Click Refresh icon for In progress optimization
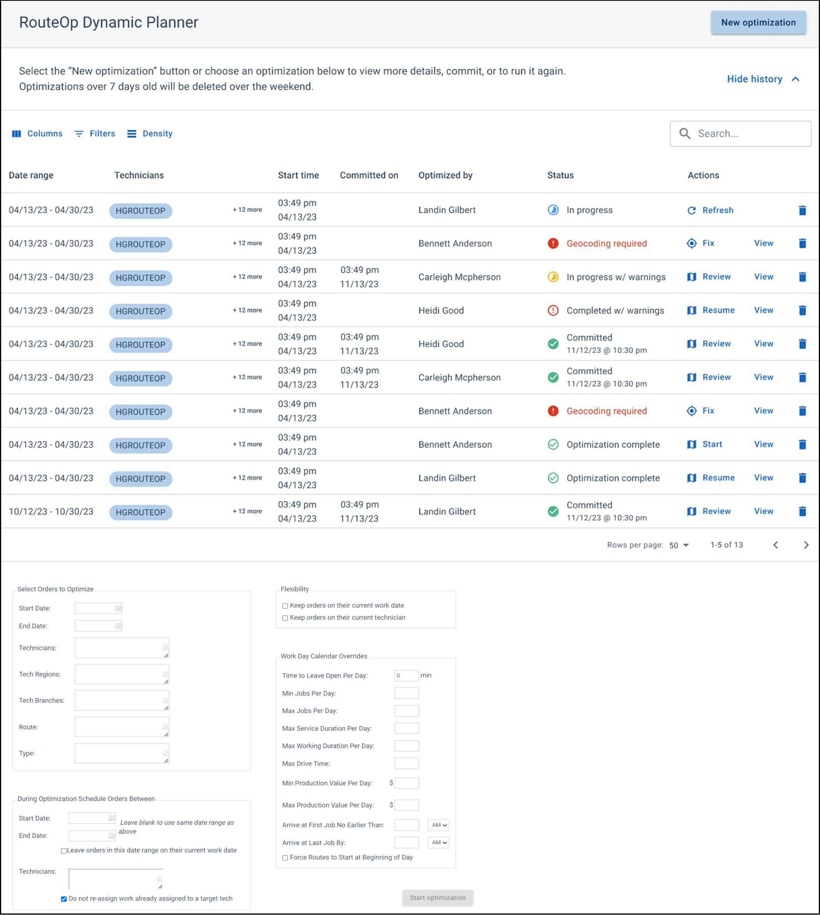 (x=691, y=210)
